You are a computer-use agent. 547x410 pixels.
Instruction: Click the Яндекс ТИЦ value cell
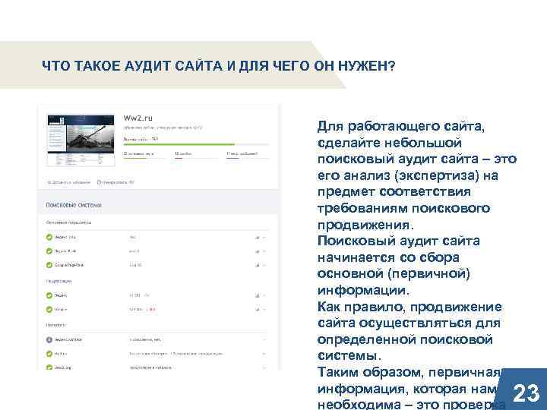(x=132, y=238)
